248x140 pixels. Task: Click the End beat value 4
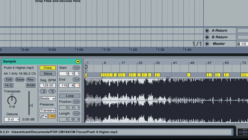[x=71, y=85]
